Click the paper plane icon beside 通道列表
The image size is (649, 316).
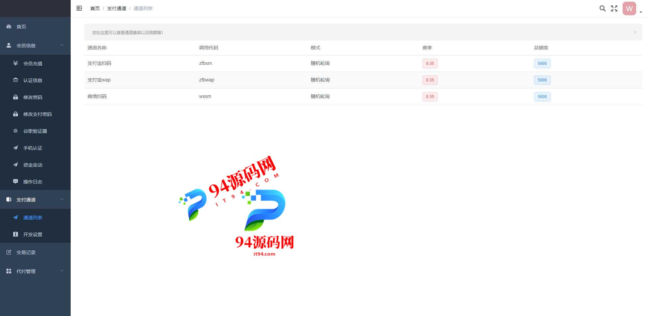16,217
